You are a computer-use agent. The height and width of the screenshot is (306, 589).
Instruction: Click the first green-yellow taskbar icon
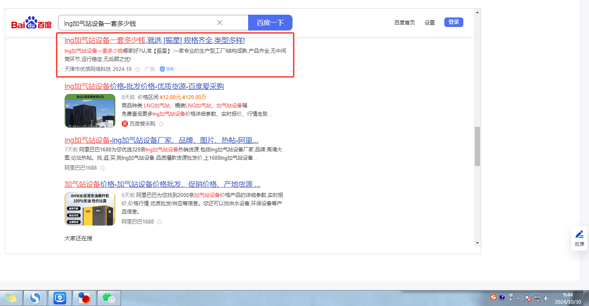[11, 298]
